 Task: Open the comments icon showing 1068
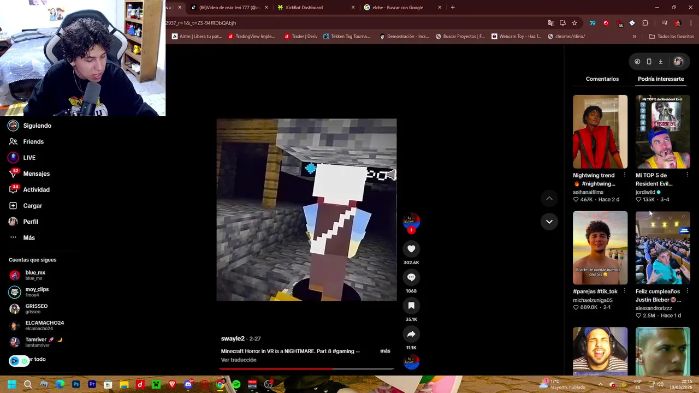click(411, 277)
